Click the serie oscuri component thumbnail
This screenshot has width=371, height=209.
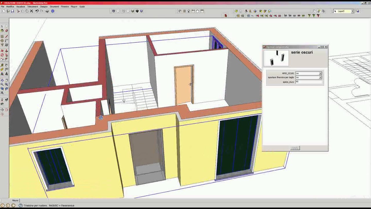pos(276,58)
